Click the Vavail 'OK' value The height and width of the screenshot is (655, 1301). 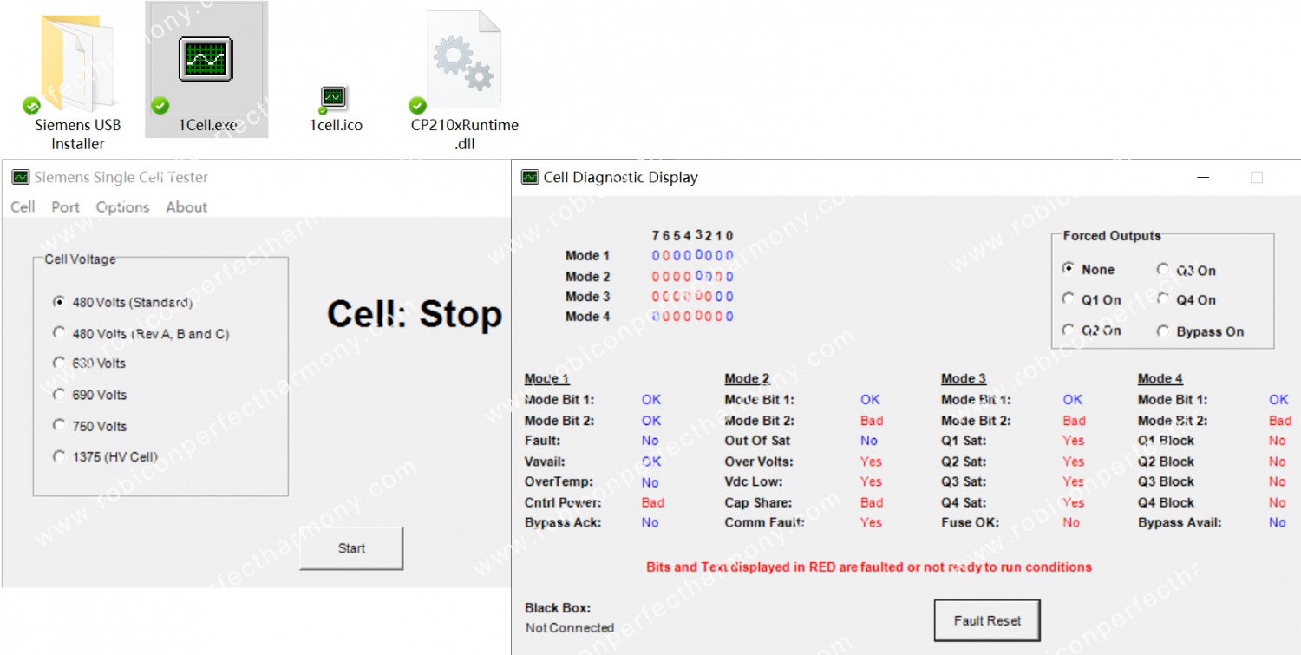point(651,462)
